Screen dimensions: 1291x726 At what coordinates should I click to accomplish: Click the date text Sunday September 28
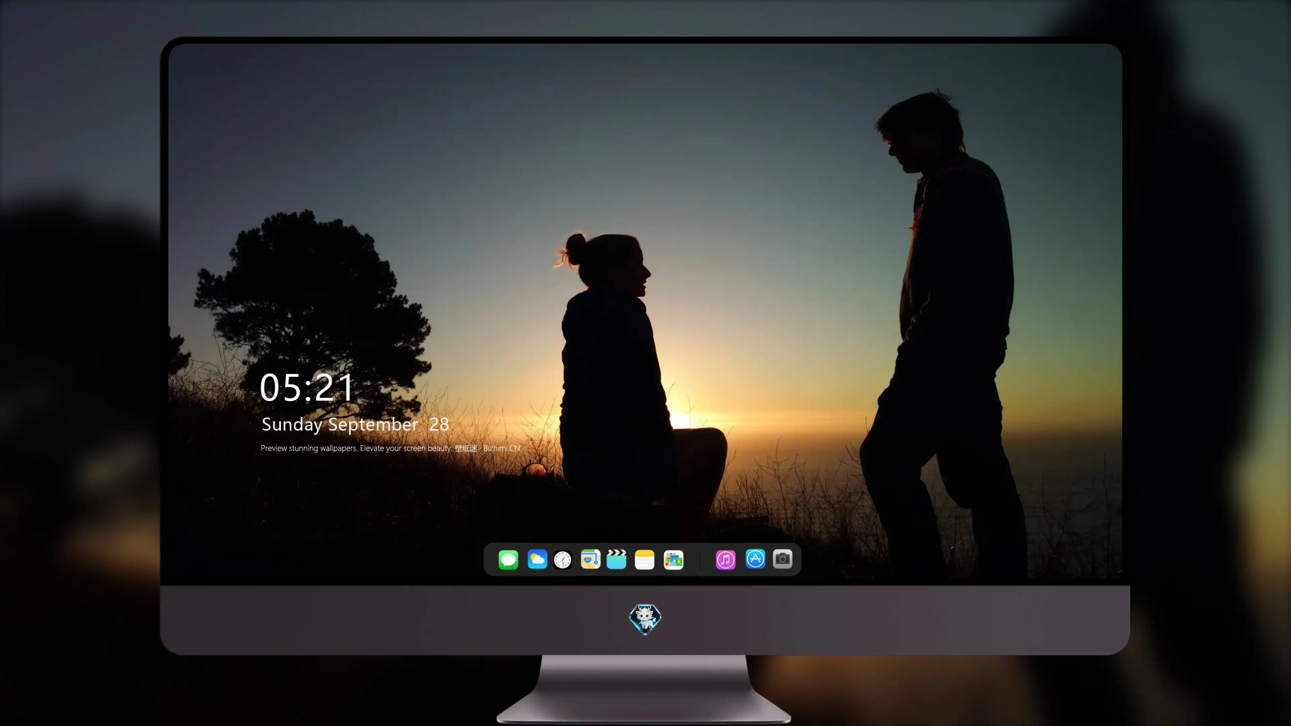pos(355,425)
